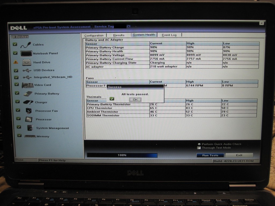
Task: Click the Service Tag text in header
Action: [x=104, y=27]
